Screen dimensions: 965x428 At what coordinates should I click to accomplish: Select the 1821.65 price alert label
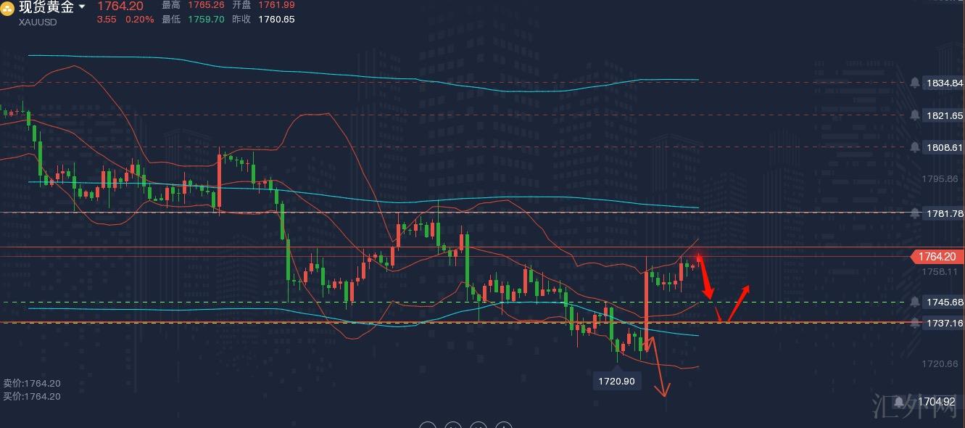[944, 115]
